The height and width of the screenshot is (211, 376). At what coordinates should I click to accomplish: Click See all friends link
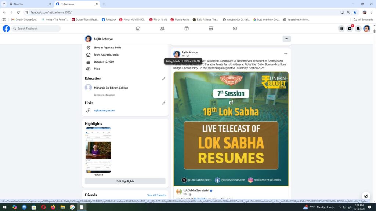156,195
